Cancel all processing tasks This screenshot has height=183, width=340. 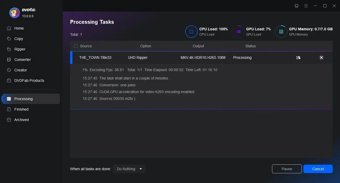pos(318,169)
